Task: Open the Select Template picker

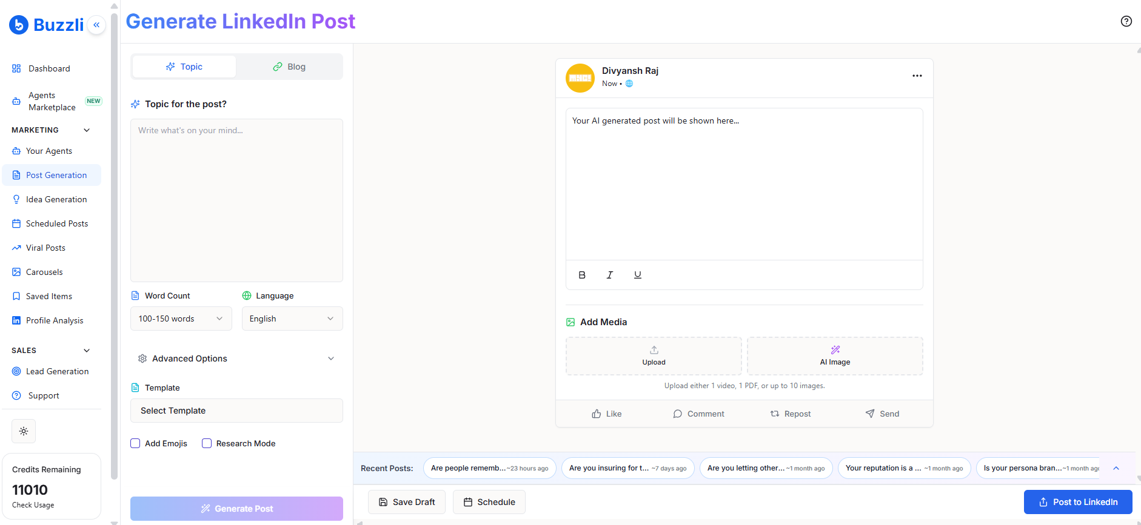Action: 236,411
